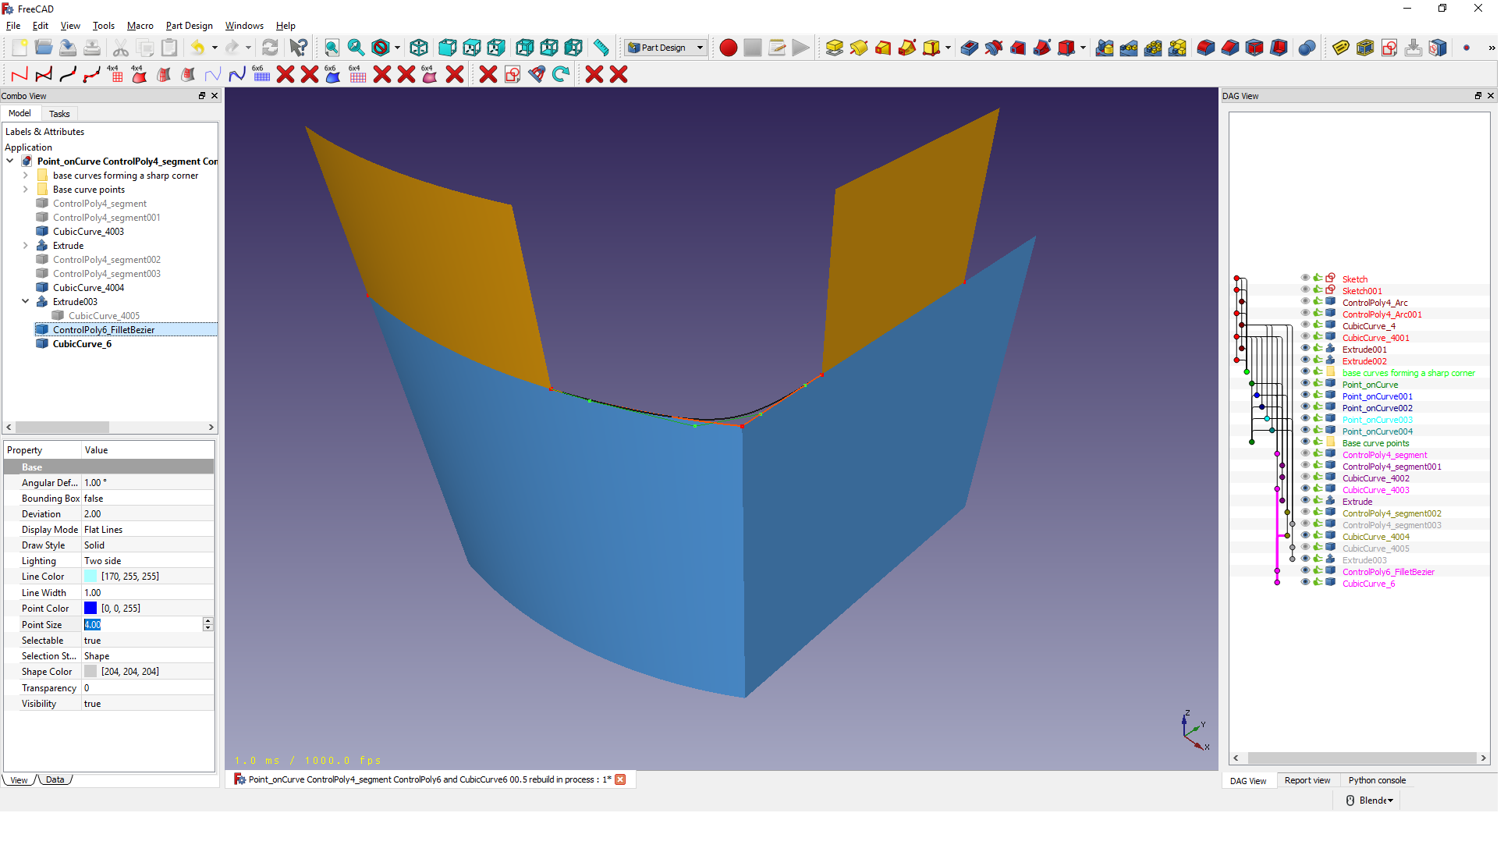
Task: Click the Fit all view icon
Action: pos(332,48)
